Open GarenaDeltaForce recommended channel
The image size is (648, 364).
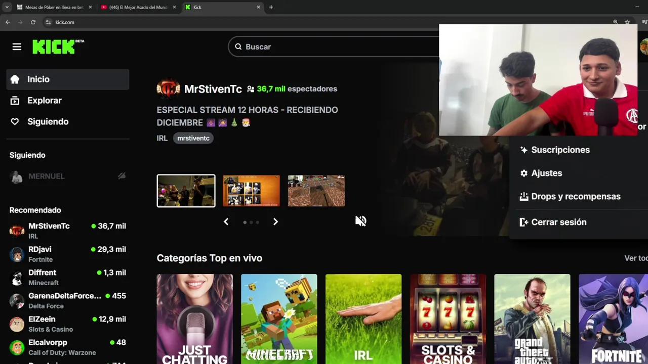(68, 300)
